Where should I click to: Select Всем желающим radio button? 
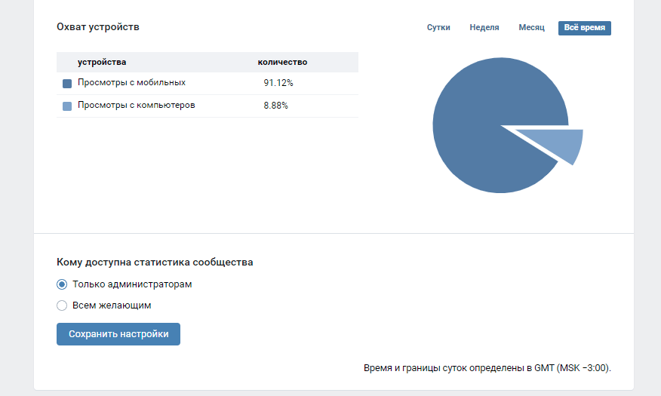(62, 305)
